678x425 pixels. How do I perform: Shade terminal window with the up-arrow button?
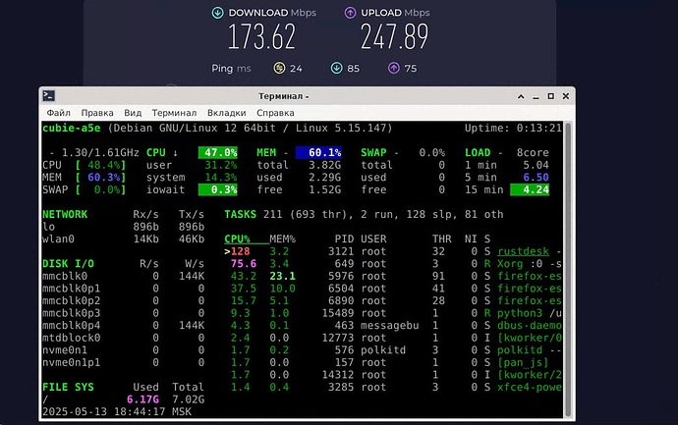tap(521, 96)
